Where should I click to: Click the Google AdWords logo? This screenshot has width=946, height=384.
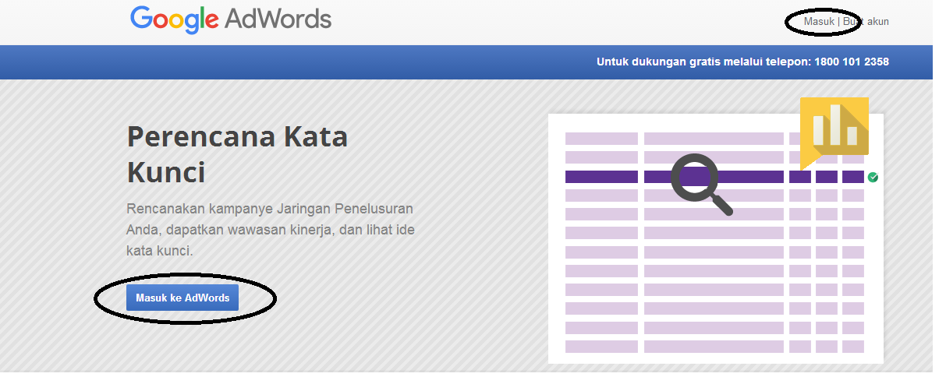click(x=231, y=19)
